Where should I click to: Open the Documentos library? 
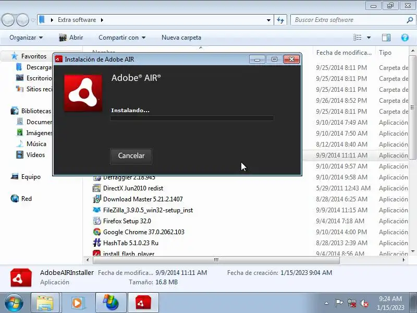(39, 122)
